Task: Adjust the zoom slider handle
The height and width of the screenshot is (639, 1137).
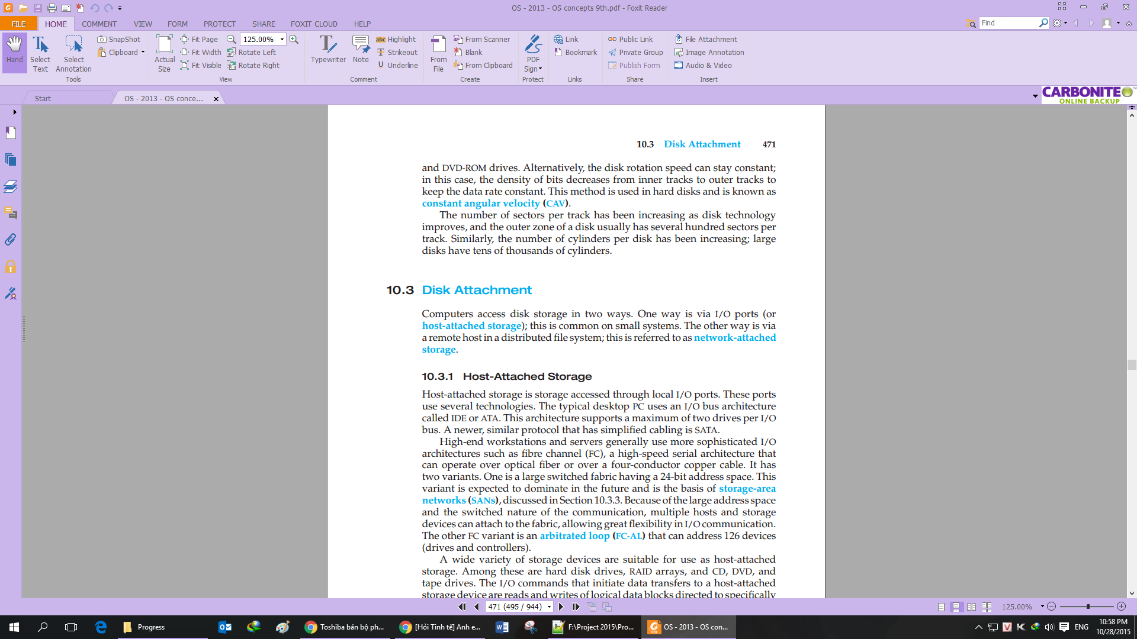Action: pyautogui.click(x=1088, y=606)
